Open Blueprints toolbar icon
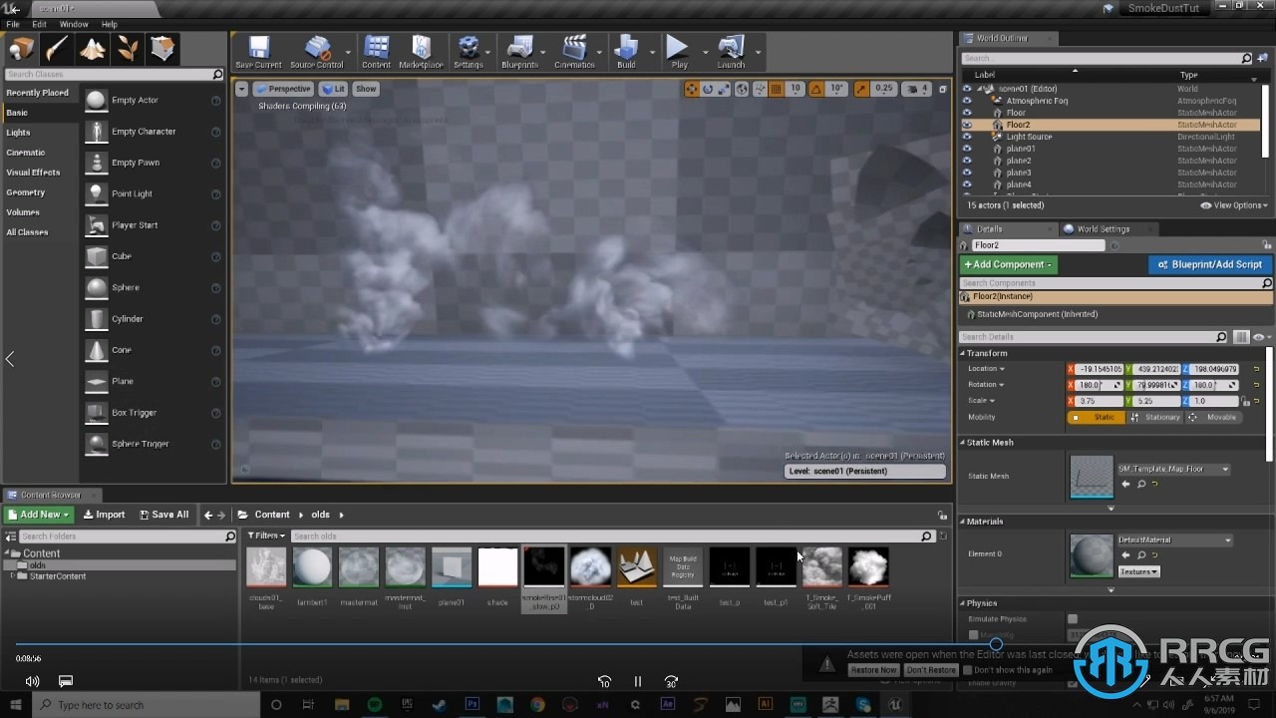 518,52
